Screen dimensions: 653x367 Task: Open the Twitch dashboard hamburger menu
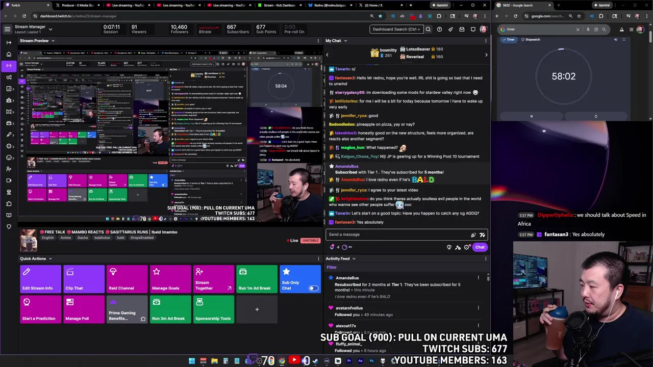point(7,29)
